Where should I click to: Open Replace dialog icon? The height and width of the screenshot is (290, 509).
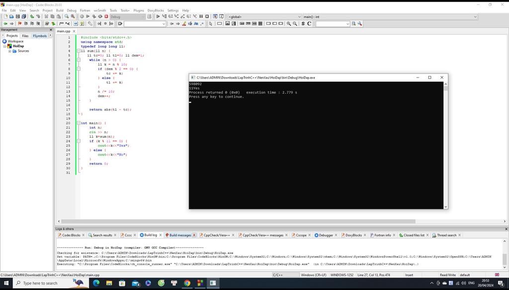pos(73,16)
